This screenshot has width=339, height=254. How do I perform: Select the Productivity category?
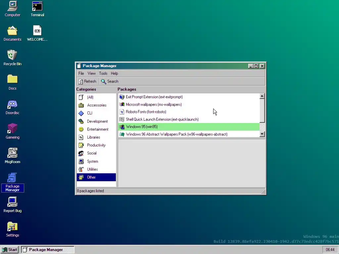pyautogui.click(x=96, y=145)
